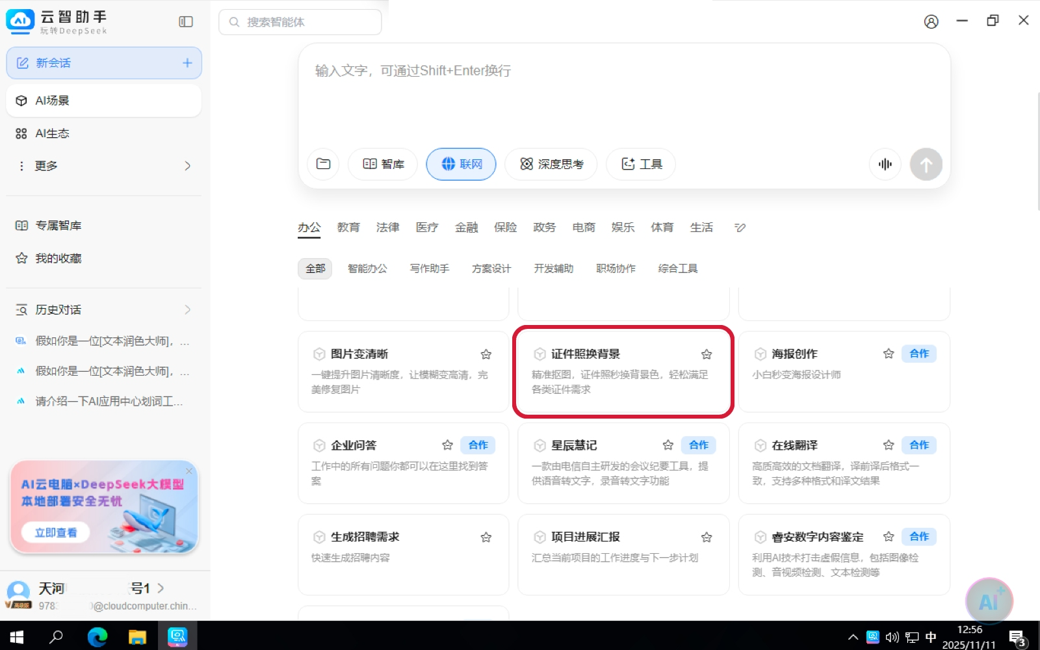
Task: Select the 写作助手 filter tab
Action: coord(429,268)
